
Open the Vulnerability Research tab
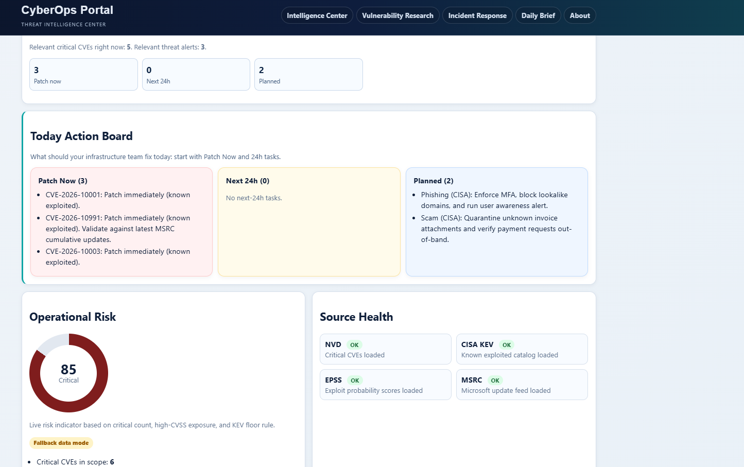click(397, 15)
